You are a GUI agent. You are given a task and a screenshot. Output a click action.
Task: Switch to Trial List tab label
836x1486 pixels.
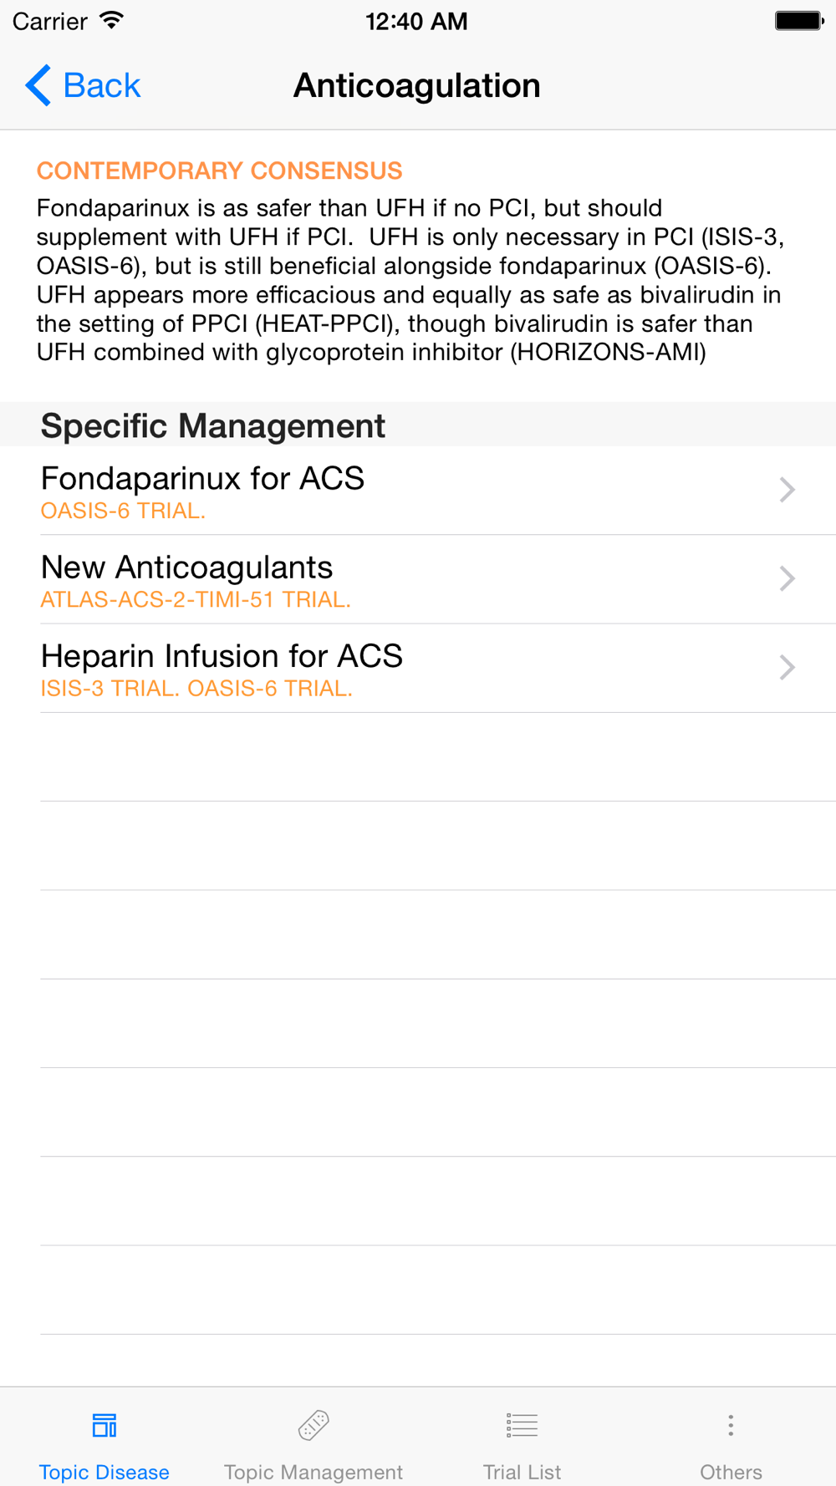(x=522, y=1472)
